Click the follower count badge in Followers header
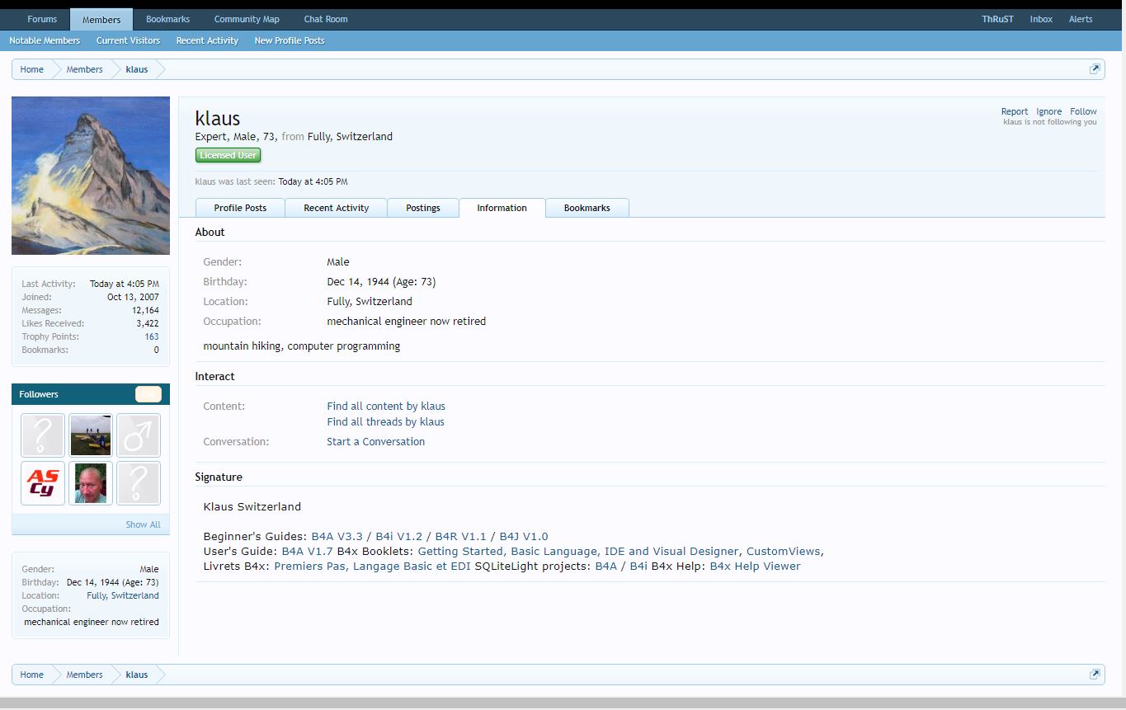The height and width of the screenshot is (710, 1126). 148,394
